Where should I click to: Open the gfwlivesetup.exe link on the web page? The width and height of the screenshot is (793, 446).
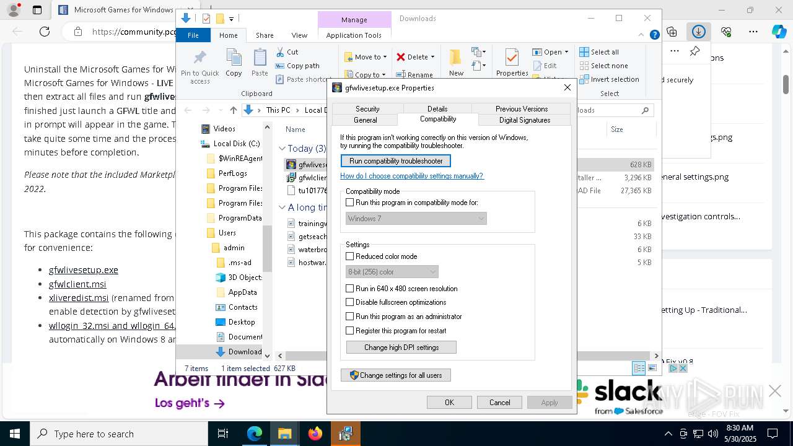(x=84, y=270)
